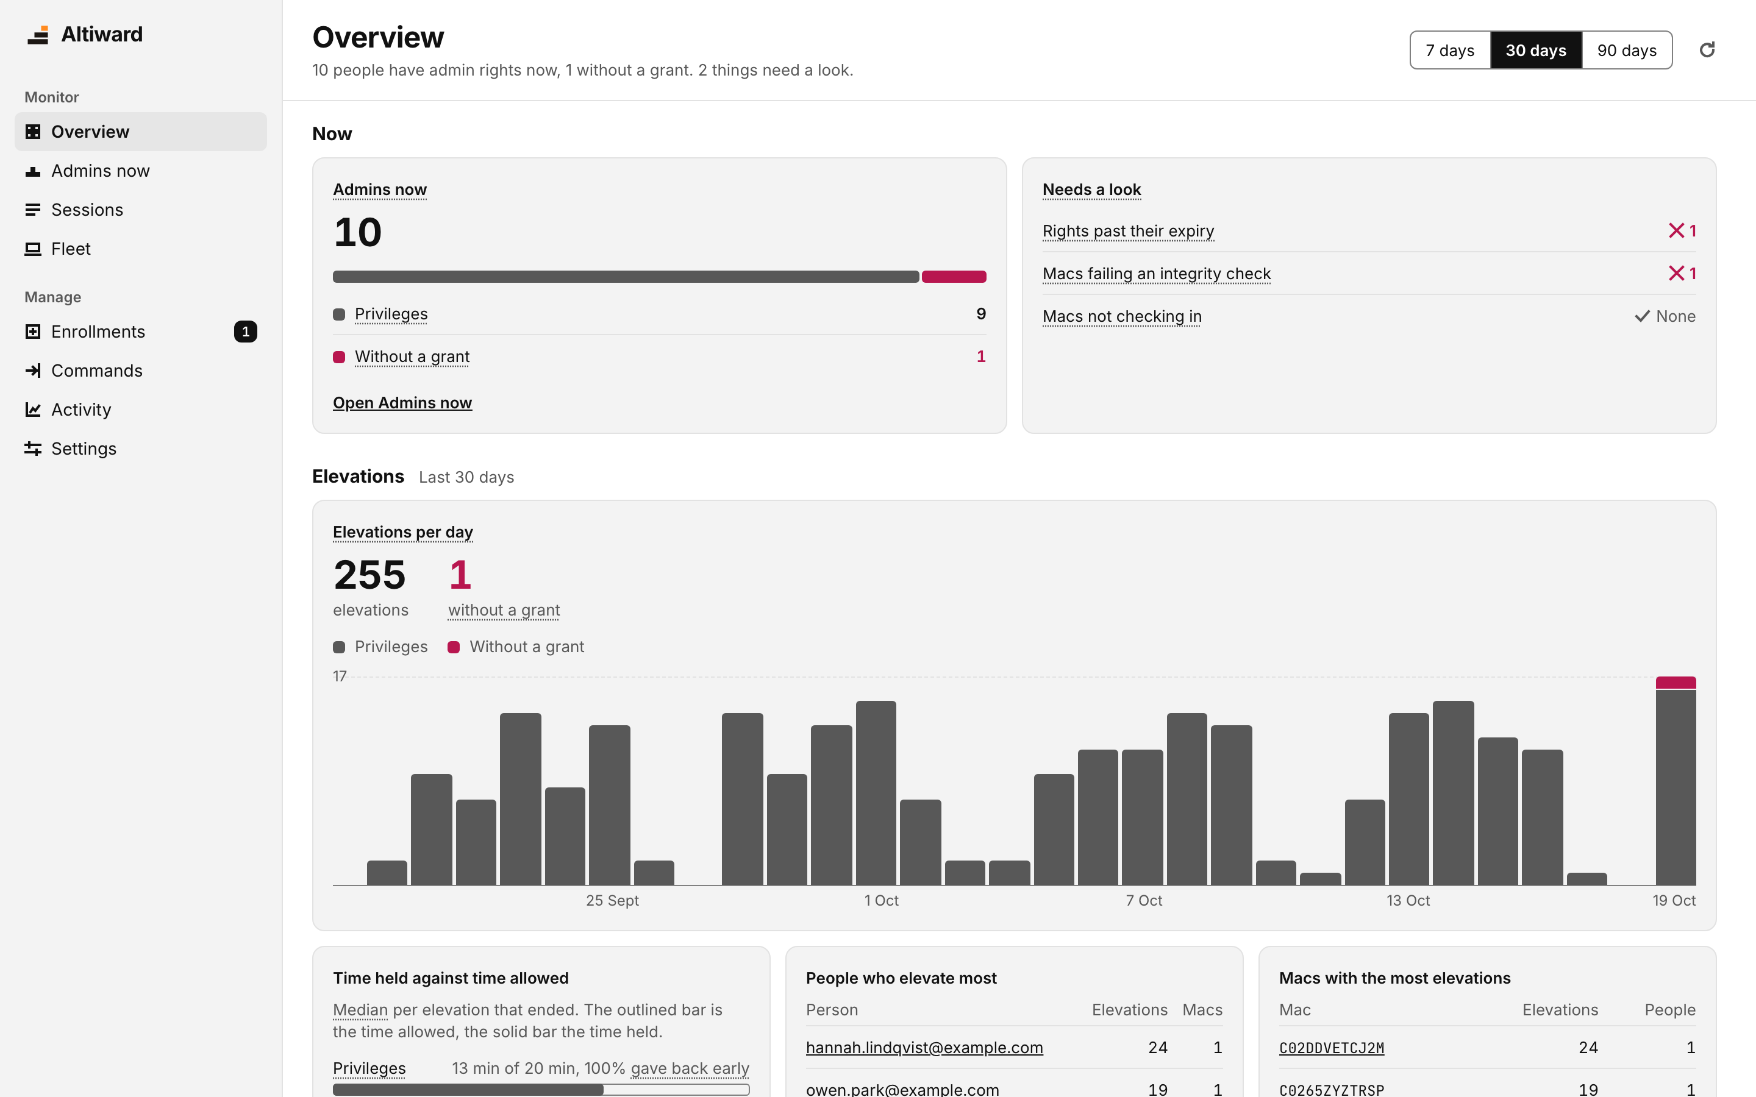The width and height of the screenshot is (1756, 1097).
Task: Click the tallest gray bar at 1 Oct
Action: (876, 793)
